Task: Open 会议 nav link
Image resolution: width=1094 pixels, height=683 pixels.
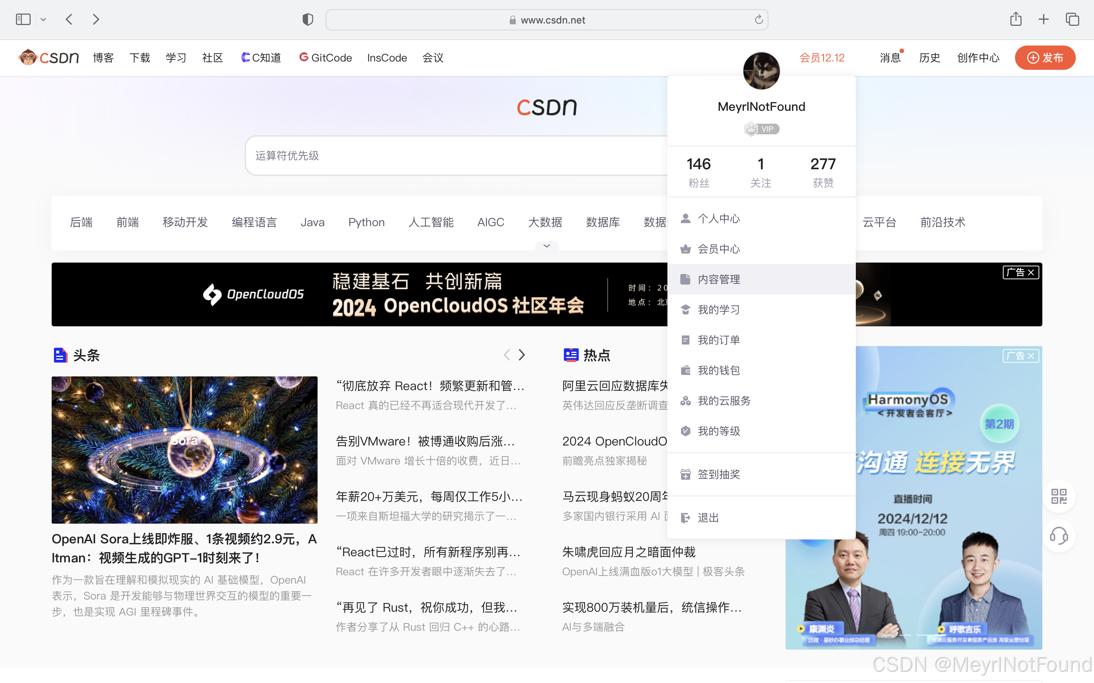Action: point(433,58)
